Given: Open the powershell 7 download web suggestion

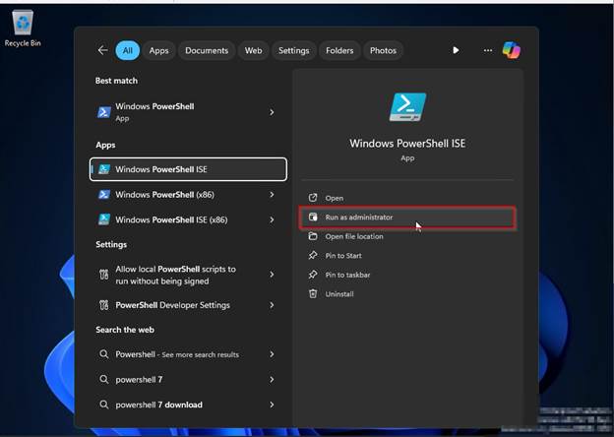Looking at the screenshot, I should (157, 405).
